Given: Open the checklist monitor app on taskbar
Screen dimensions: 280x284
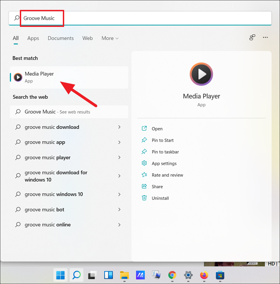Looking at the screenshot, I should (156, 275).
